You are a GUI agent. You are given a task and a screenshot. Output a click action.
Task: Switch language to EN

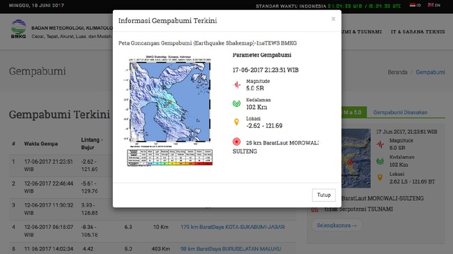tap(434, 5)
